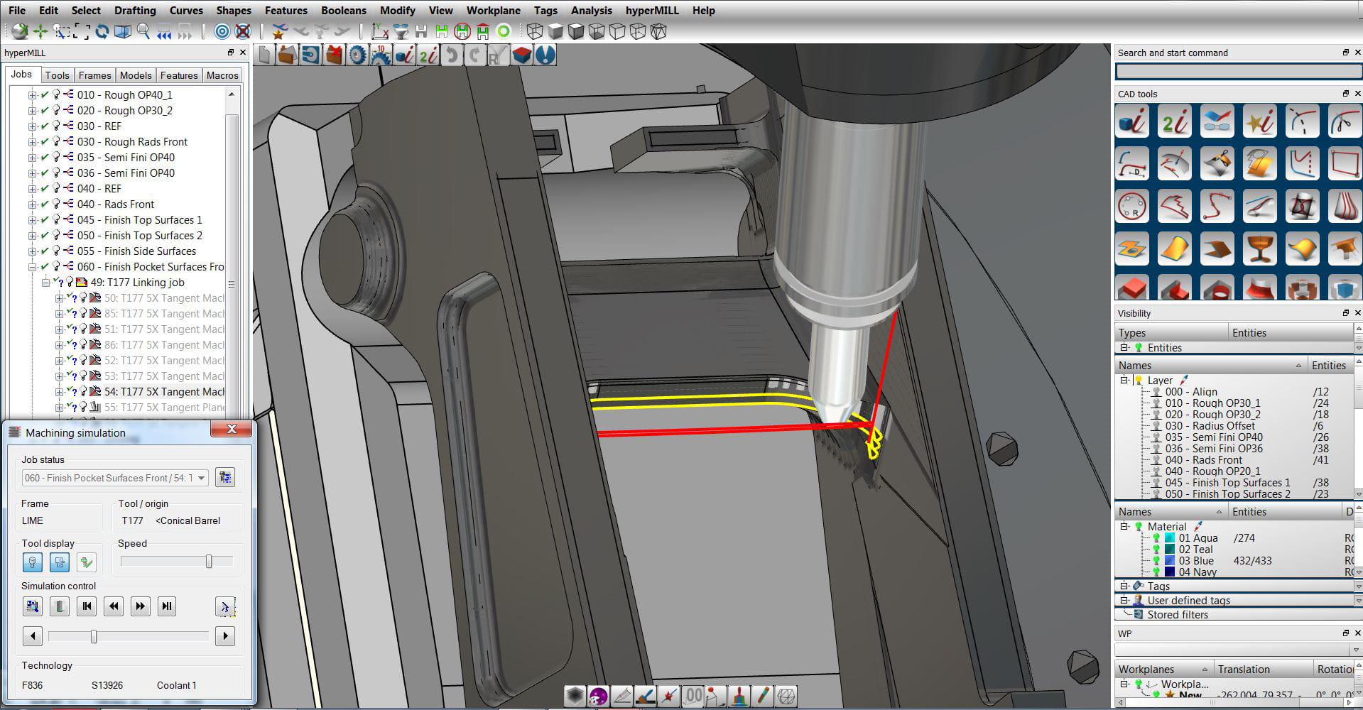The height and width of the screenshot is (710, 1363).
Task: Click the 01 Aqua color swatch
Action: (1170, 538)
